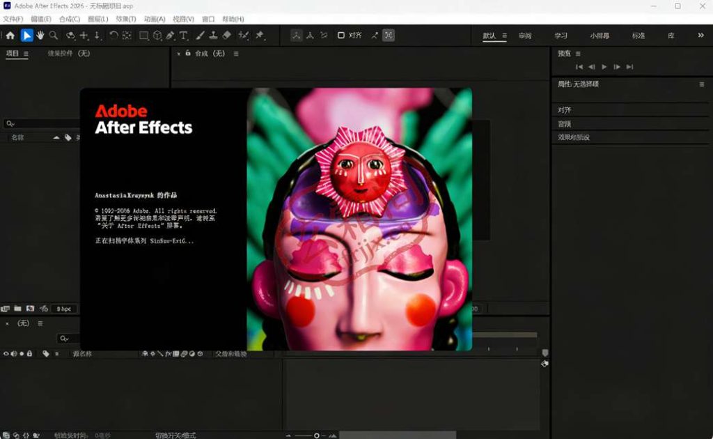
Task: Toggle the lock column in timeline
Action: [29, 353]
